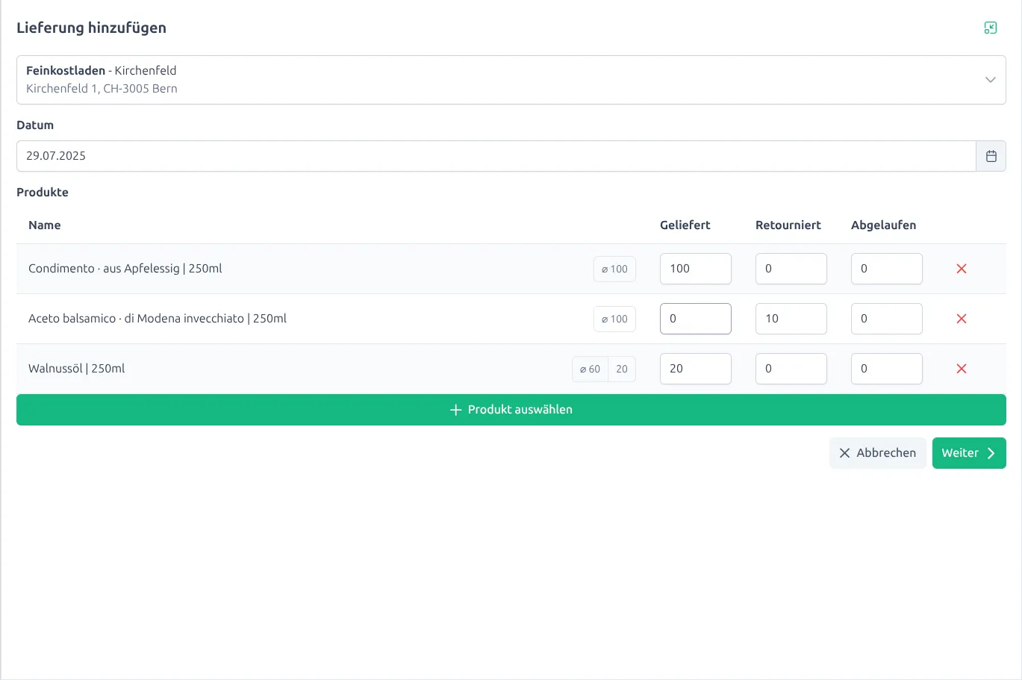Click the Abbrechen button

(x=878, y=453)
